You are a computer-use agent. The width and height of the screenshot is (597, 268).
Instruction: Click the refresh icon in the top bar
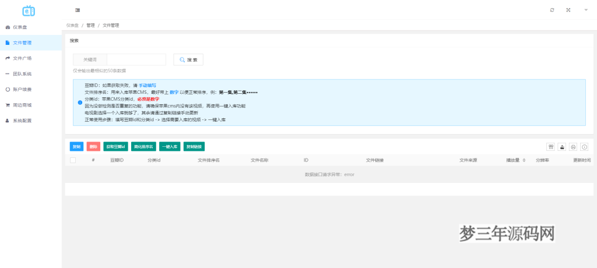tap(552, 10)
